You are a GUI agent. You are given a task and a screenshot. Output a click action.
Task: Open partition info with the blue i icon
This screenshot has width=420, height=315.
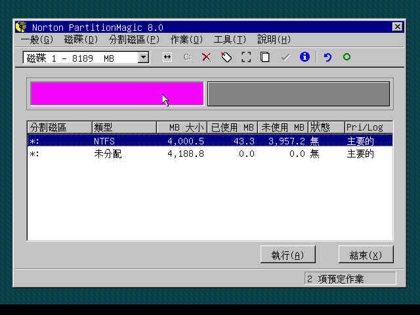click(x=304, y=57)
